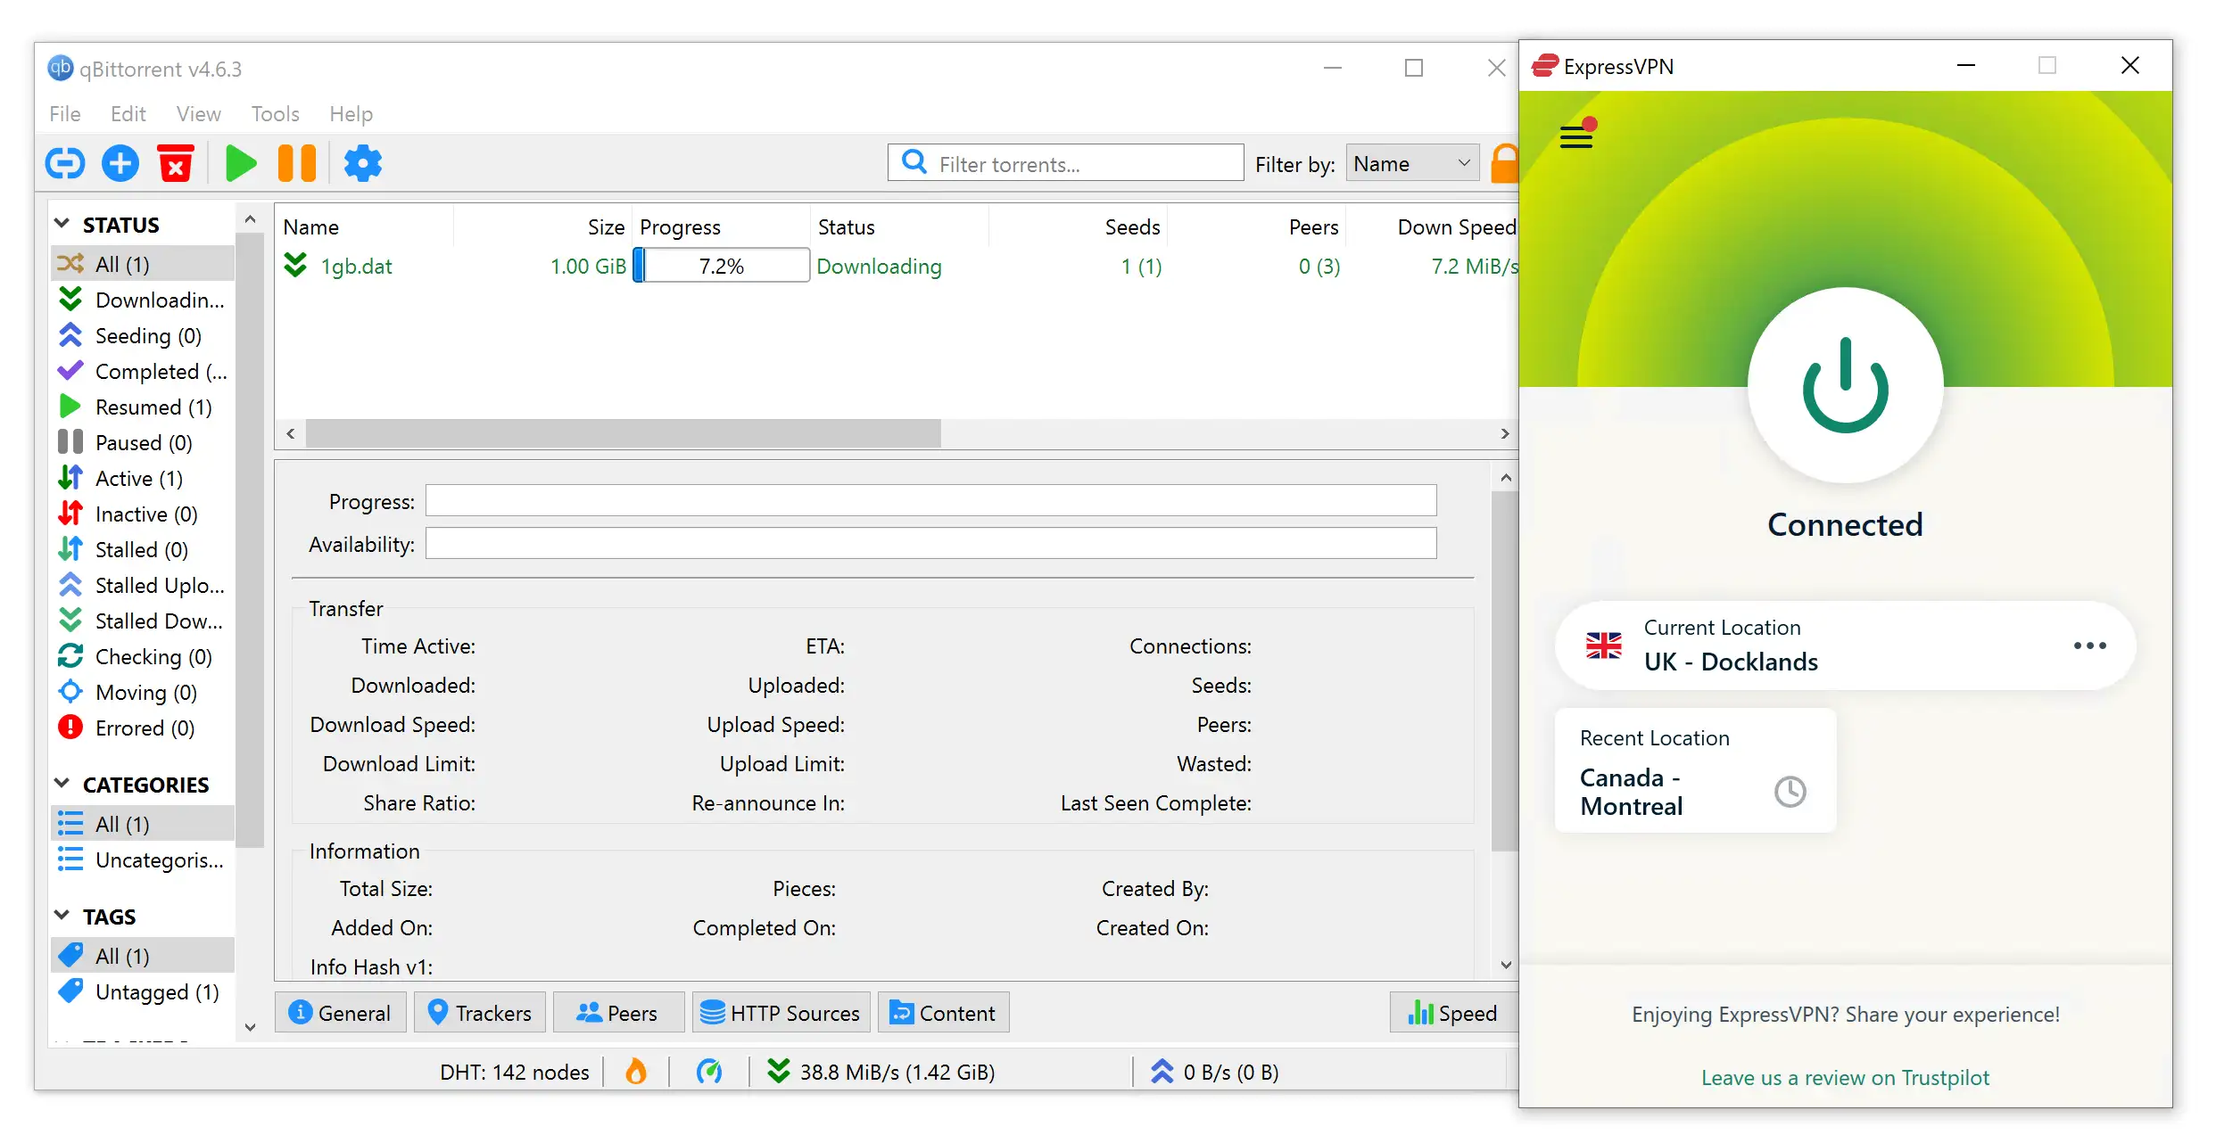Select Inactive (0) filter

143,514
